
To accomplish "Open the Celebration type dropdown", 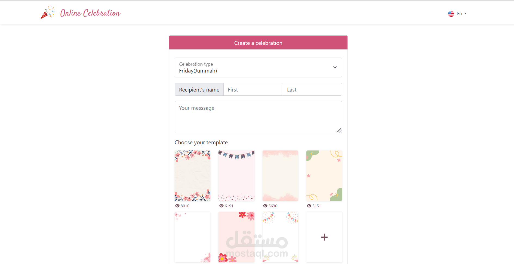I will pos(258,67).
